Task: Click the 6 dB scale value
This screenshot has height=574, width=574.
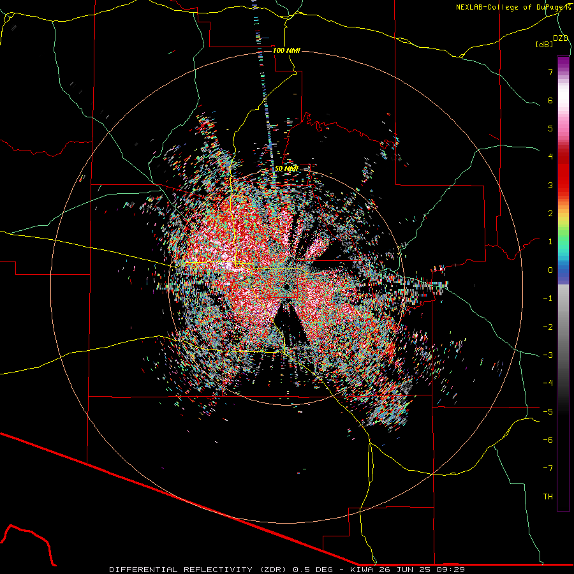Action: click(x=550, y=100)
